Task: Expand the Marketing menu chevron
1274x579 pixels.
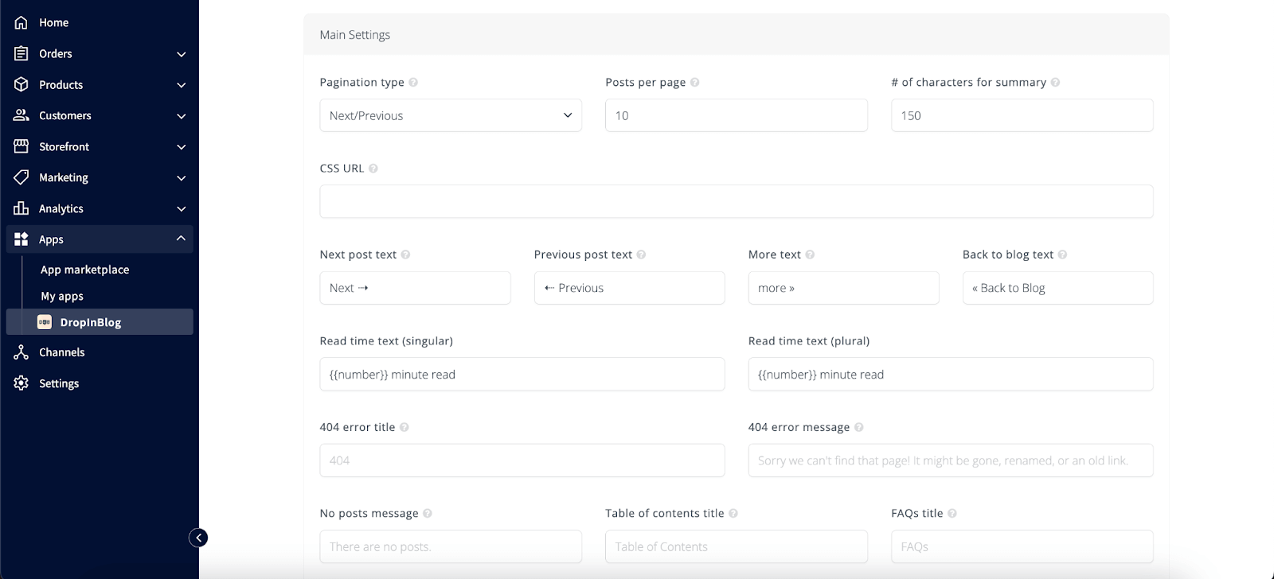Action: (182, 178)
